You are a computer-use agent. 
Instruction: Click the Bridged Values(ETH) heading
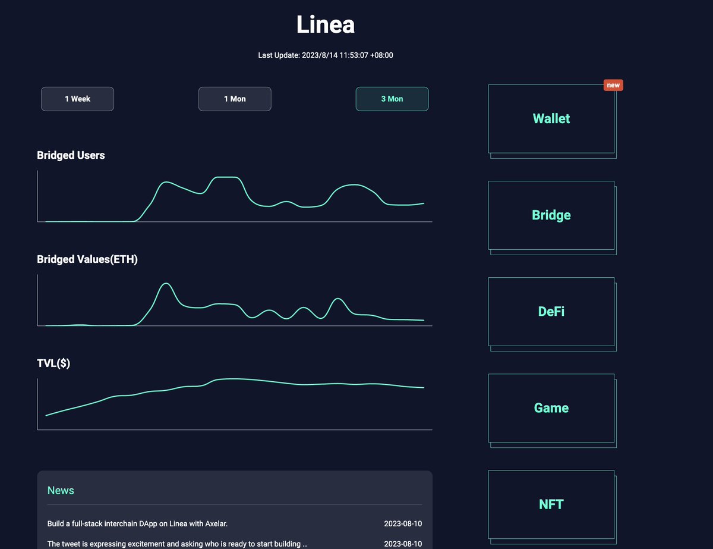tap(87, 259)
